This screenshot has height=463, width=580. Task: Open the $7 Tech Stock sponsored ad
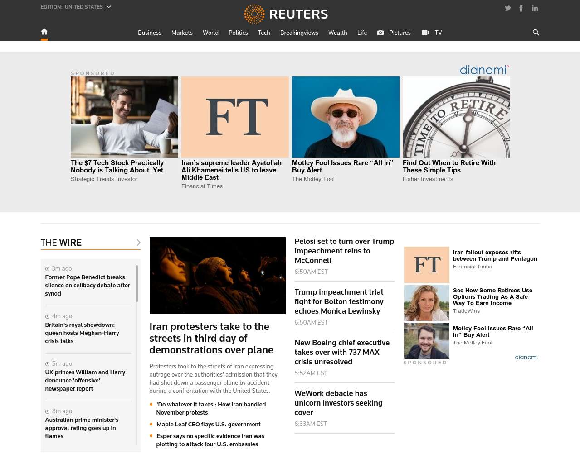[x=118, y=167]
